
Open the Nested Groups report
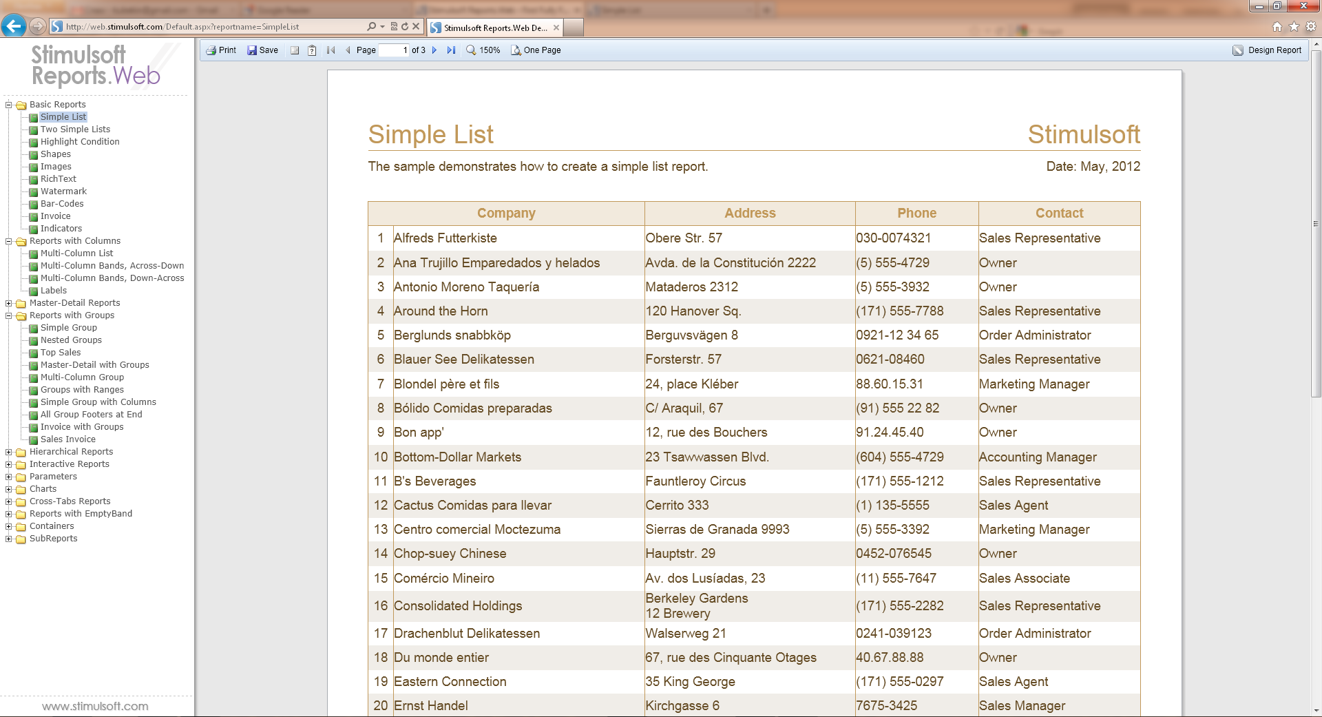[x=71, y=340]
